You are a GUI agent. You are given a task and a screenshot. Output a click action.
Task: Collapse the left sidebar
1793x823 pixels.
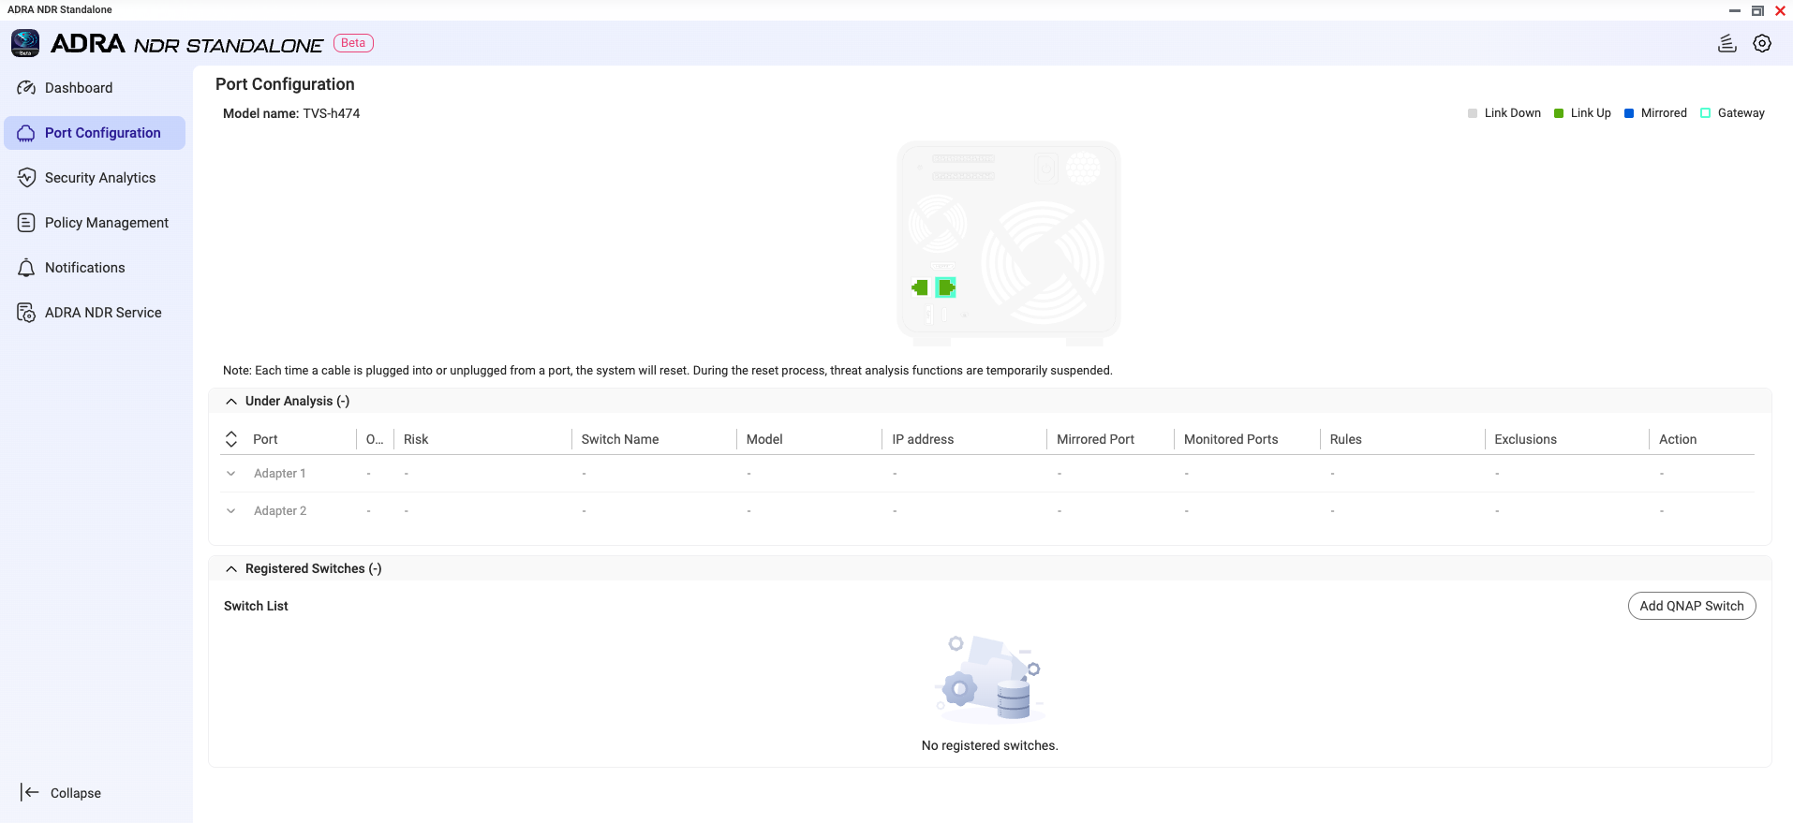coord(61,793)
